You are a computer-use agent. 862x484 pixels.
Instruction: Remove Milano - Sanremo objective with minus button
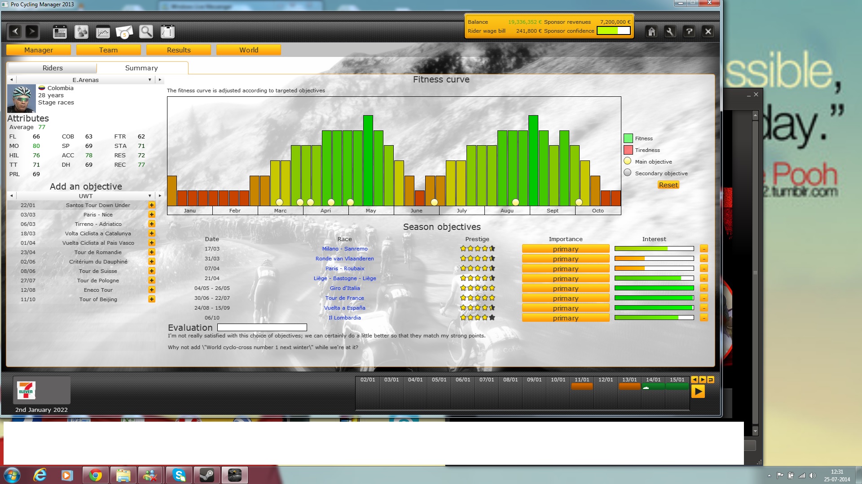(704, 249)
